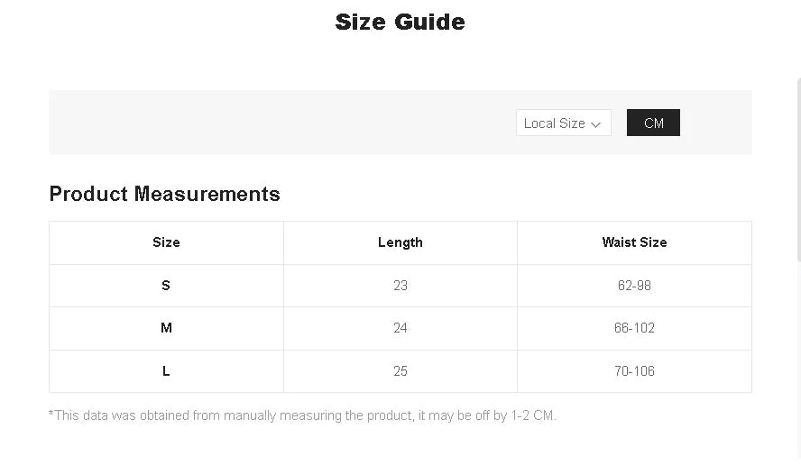Open the Local Size dropdown
The image size is (801, 465).
pos(555,123)
